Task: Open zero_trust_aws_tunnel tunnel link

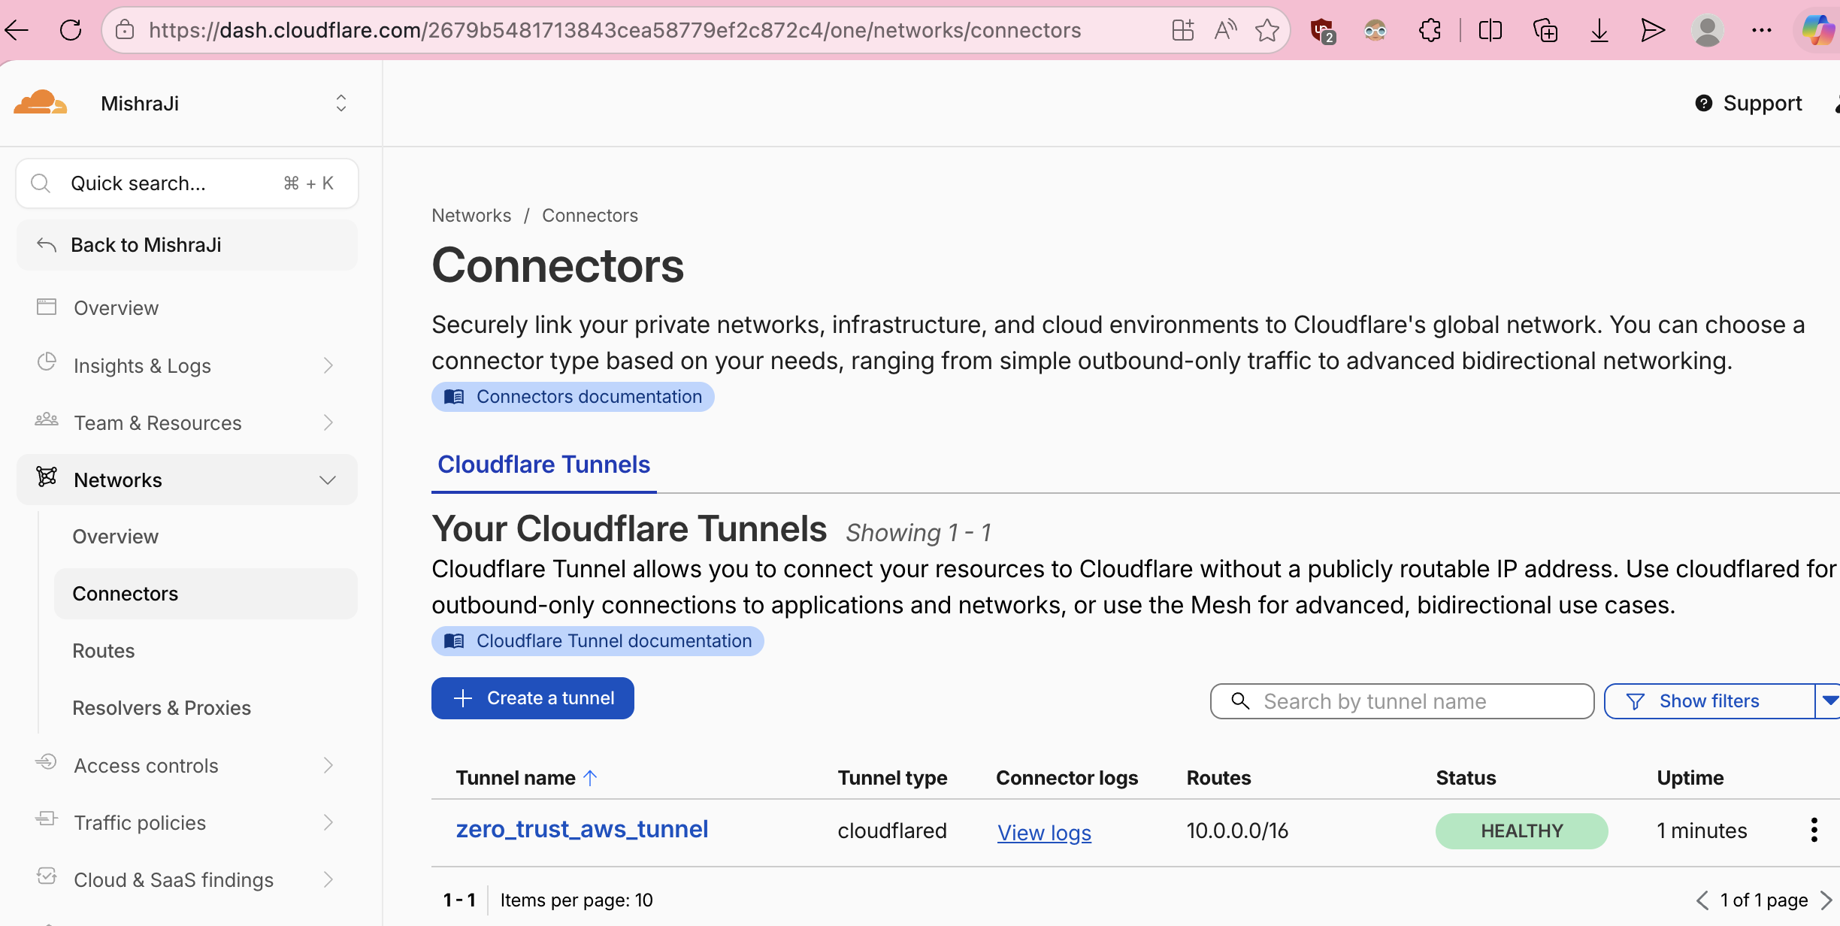Action: click(x=582, y=829)
